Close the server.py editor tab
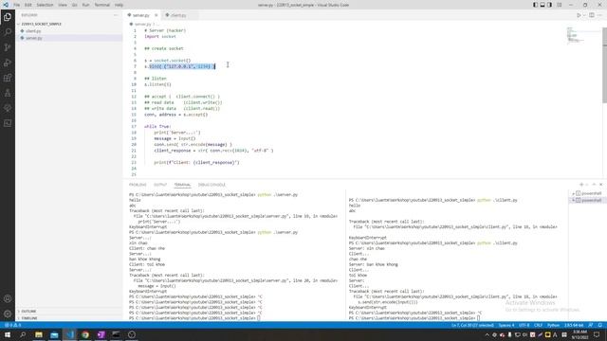Image resolution: width=607 pixels, height=341 pixels. click(156, 15)
